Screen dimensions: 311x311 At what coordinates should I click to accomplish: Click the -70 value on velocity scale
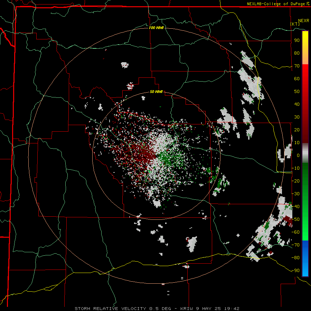pyautogui.click(x=295, y=245)
